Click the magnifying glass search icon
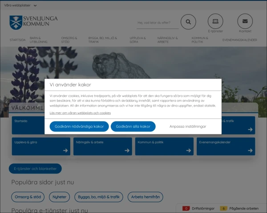267x213 pixels. coord(188,22)
